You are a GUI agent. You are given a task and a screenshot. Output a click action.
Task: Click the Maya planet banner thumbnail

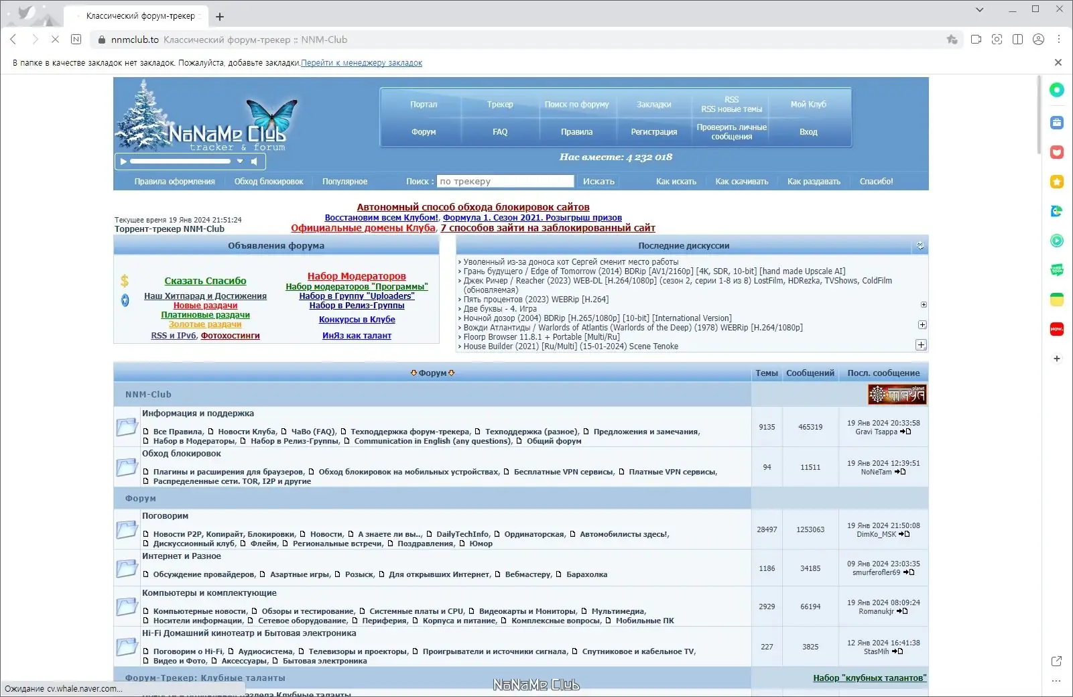tap(897, 395)
